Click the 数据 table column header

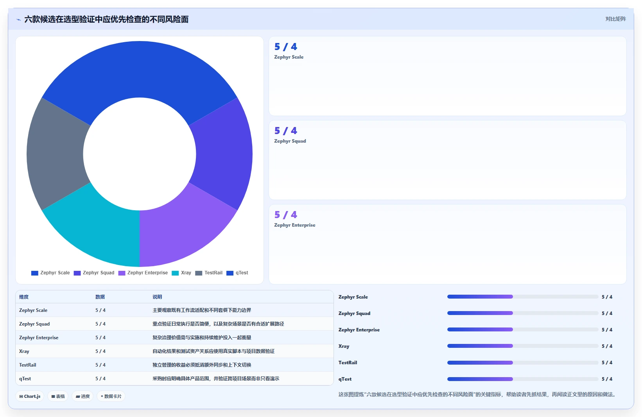[x=100, y=297]
